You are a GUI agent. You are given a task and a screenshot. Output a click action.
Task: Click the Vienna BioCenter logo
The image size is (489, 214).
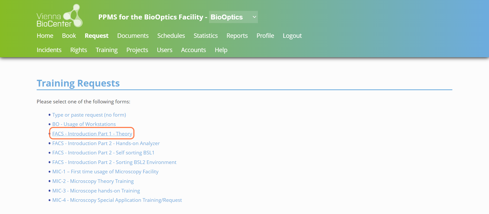pos(60,16)
